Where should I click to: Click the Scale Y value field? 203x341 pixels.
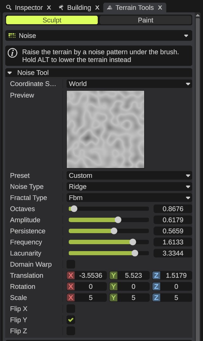click(133, 298)
